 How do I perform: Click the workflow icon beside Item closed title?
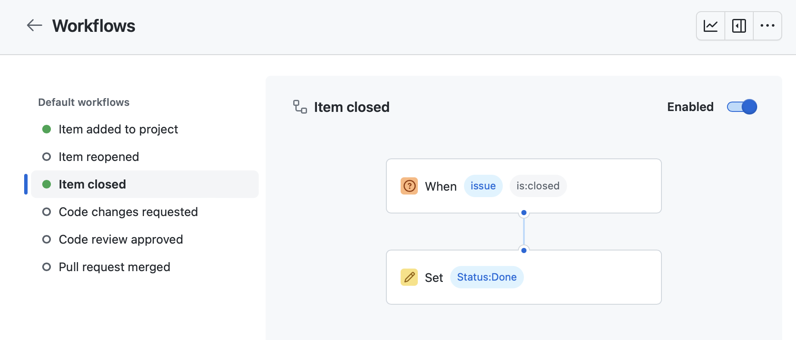pos(300,107)
